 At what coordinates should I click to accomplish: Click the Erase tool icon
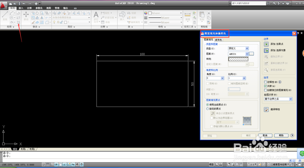[x=33, y=22]
